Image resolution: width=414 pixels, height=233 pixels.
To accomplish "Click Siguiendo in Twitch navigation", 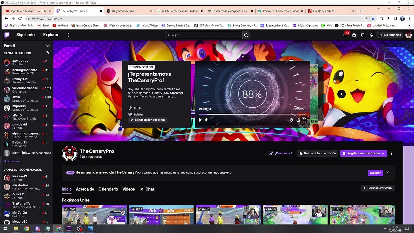I will pos(26,35).
